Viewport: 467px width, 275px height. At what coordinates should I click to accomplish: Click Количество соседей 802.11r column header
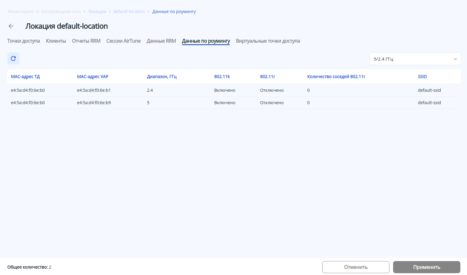[x=336, y=77]
